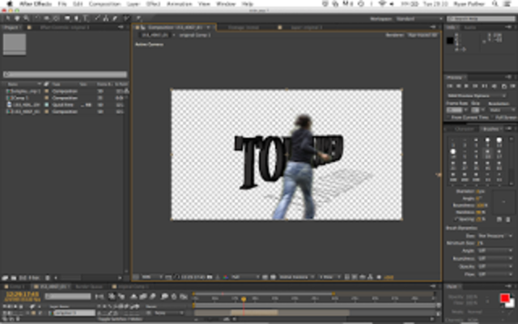The width and height of the screenshot is (518, 324).
Task: Toggle Spacing checkbox in Brushes panel
Action: (x=456, y=219)
